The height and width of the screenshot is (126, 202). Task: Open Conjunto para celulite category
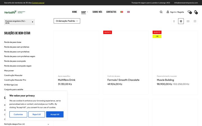[13, 90]
